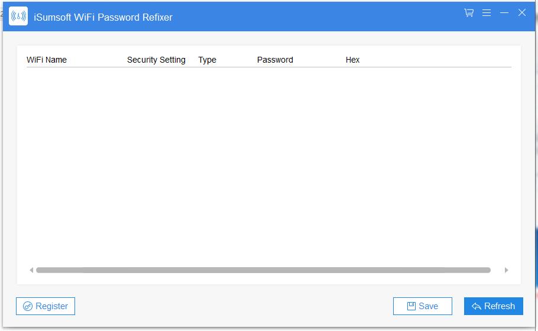The width and height of the screenshot is (538, 331).
Task: Click the Security Setting column header
Action: pos(156,60)
